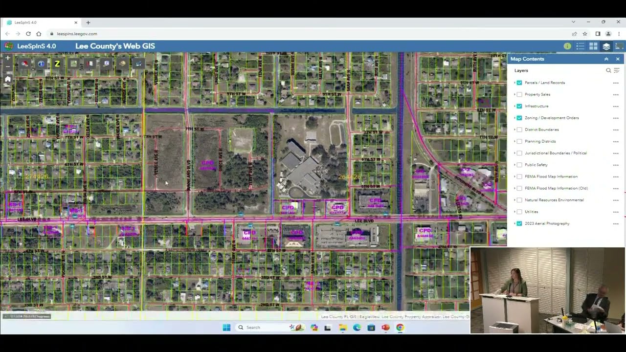626x352 pixels.
Task: Toggle the Map Contents layers icon in header
Action: [606, 46]
